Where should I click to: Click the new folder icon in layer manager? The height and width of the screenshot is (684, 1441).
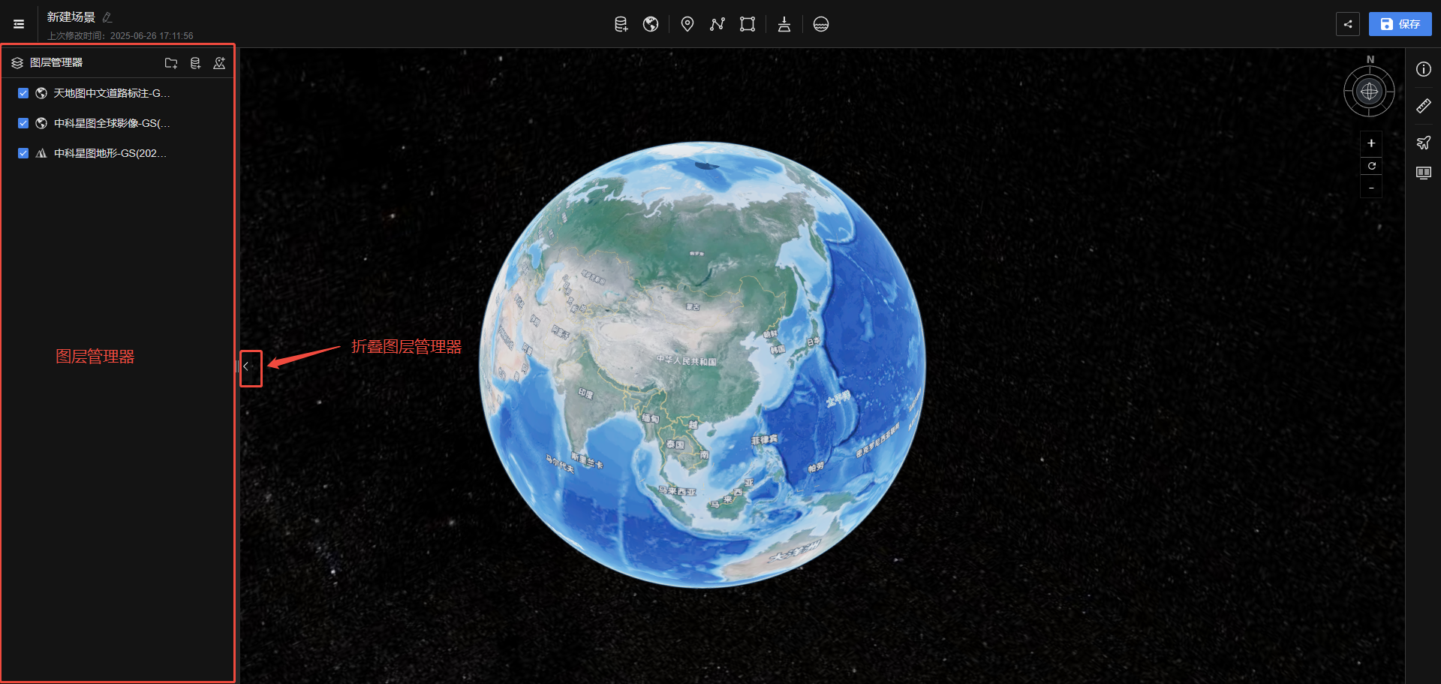[x=171, y=63]
